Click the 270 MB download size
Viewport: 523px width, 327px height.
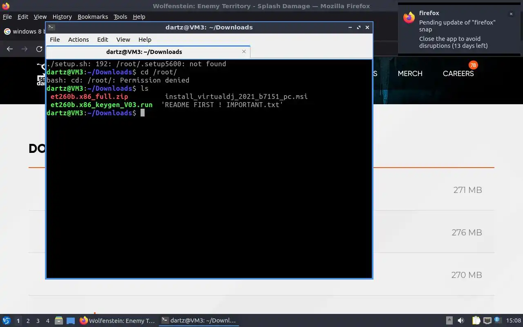[x=467, y=275]
